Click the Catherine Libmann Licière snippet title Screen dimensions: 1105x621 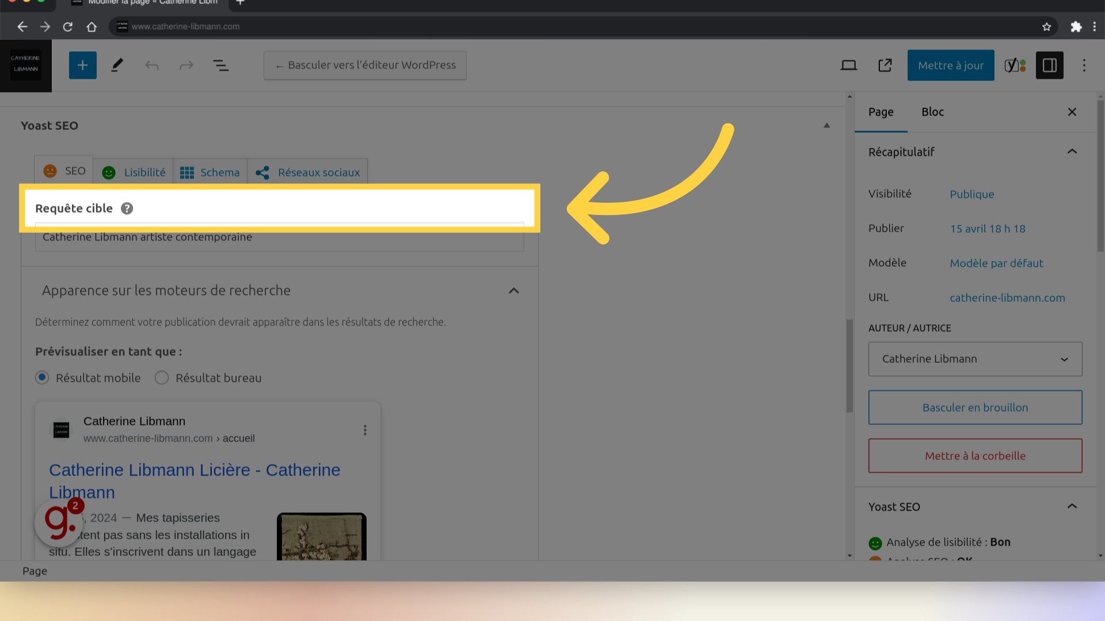(x=195, y=481)
